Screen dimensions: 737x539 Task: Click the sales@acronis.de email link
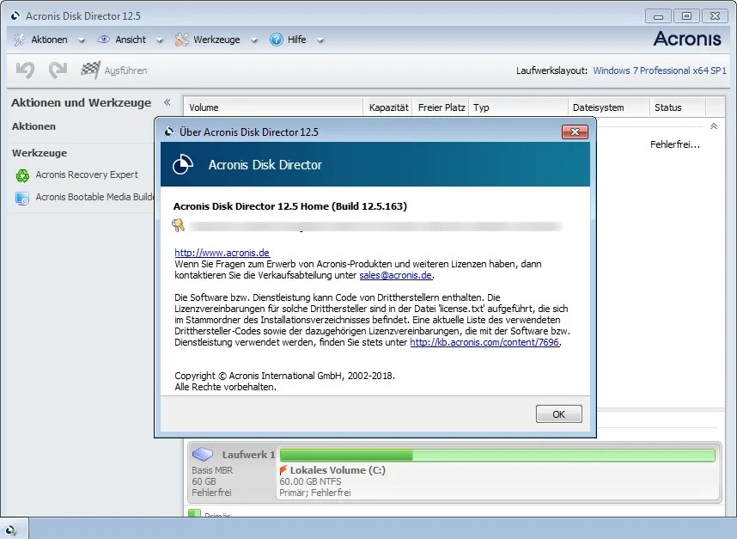[x=395, y=275]
